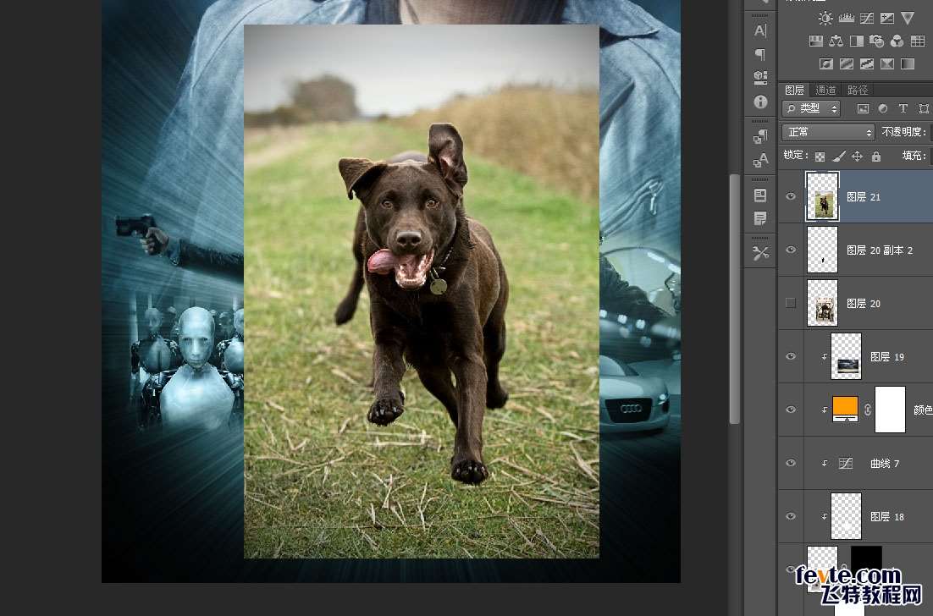The image size is (933, 616).
Task: Add a Channel Mixer adjustment layer
Action: (897, 41)
